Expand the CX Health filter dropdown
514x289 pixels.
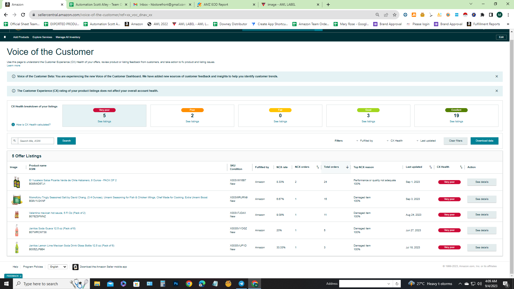pos(395,141)
